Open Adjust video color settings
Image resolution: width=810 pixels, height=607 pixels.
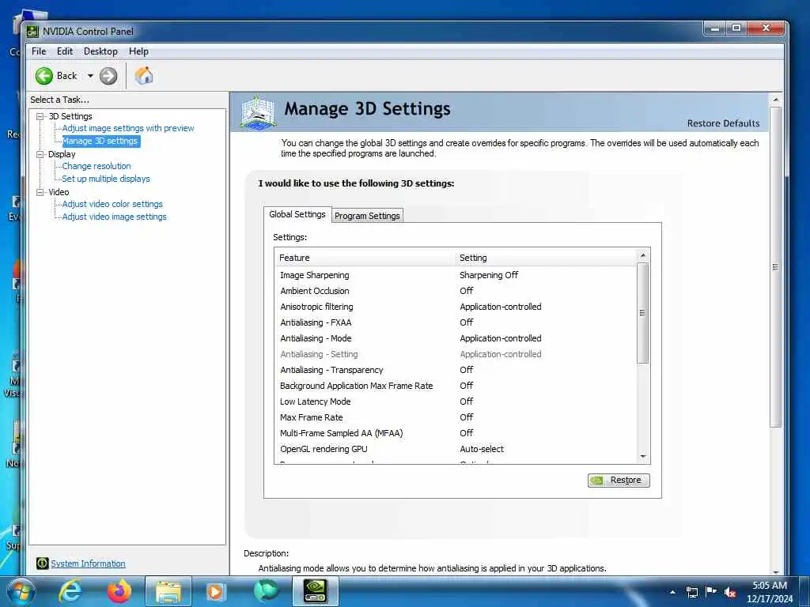112,204
